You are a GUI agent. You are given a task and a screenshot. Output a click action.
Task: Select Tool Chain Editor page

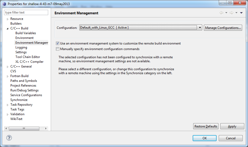28,57
